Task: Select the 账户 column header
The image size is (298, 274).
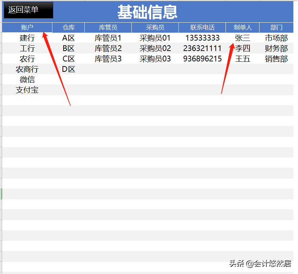Action: click(x=27, y=28)
